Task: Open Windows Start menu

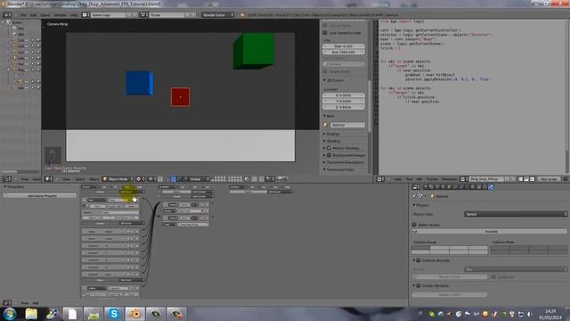Action: [10, 314]
